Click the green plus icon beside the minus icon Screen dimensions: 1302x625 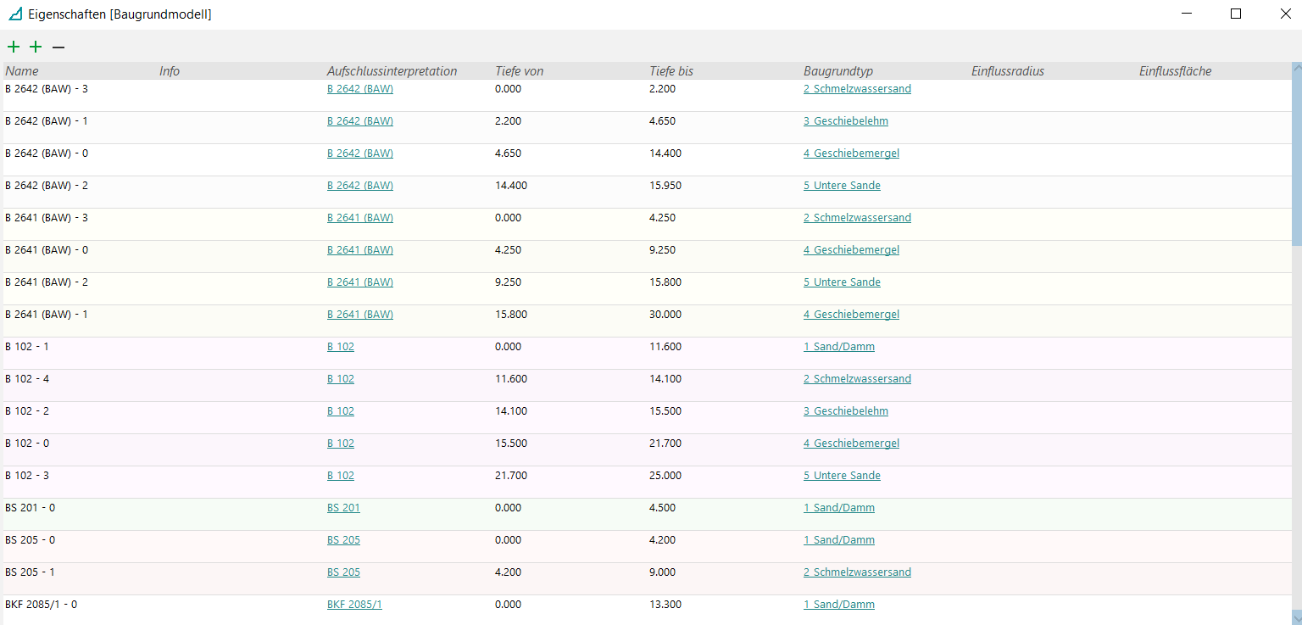click(36, 47)
